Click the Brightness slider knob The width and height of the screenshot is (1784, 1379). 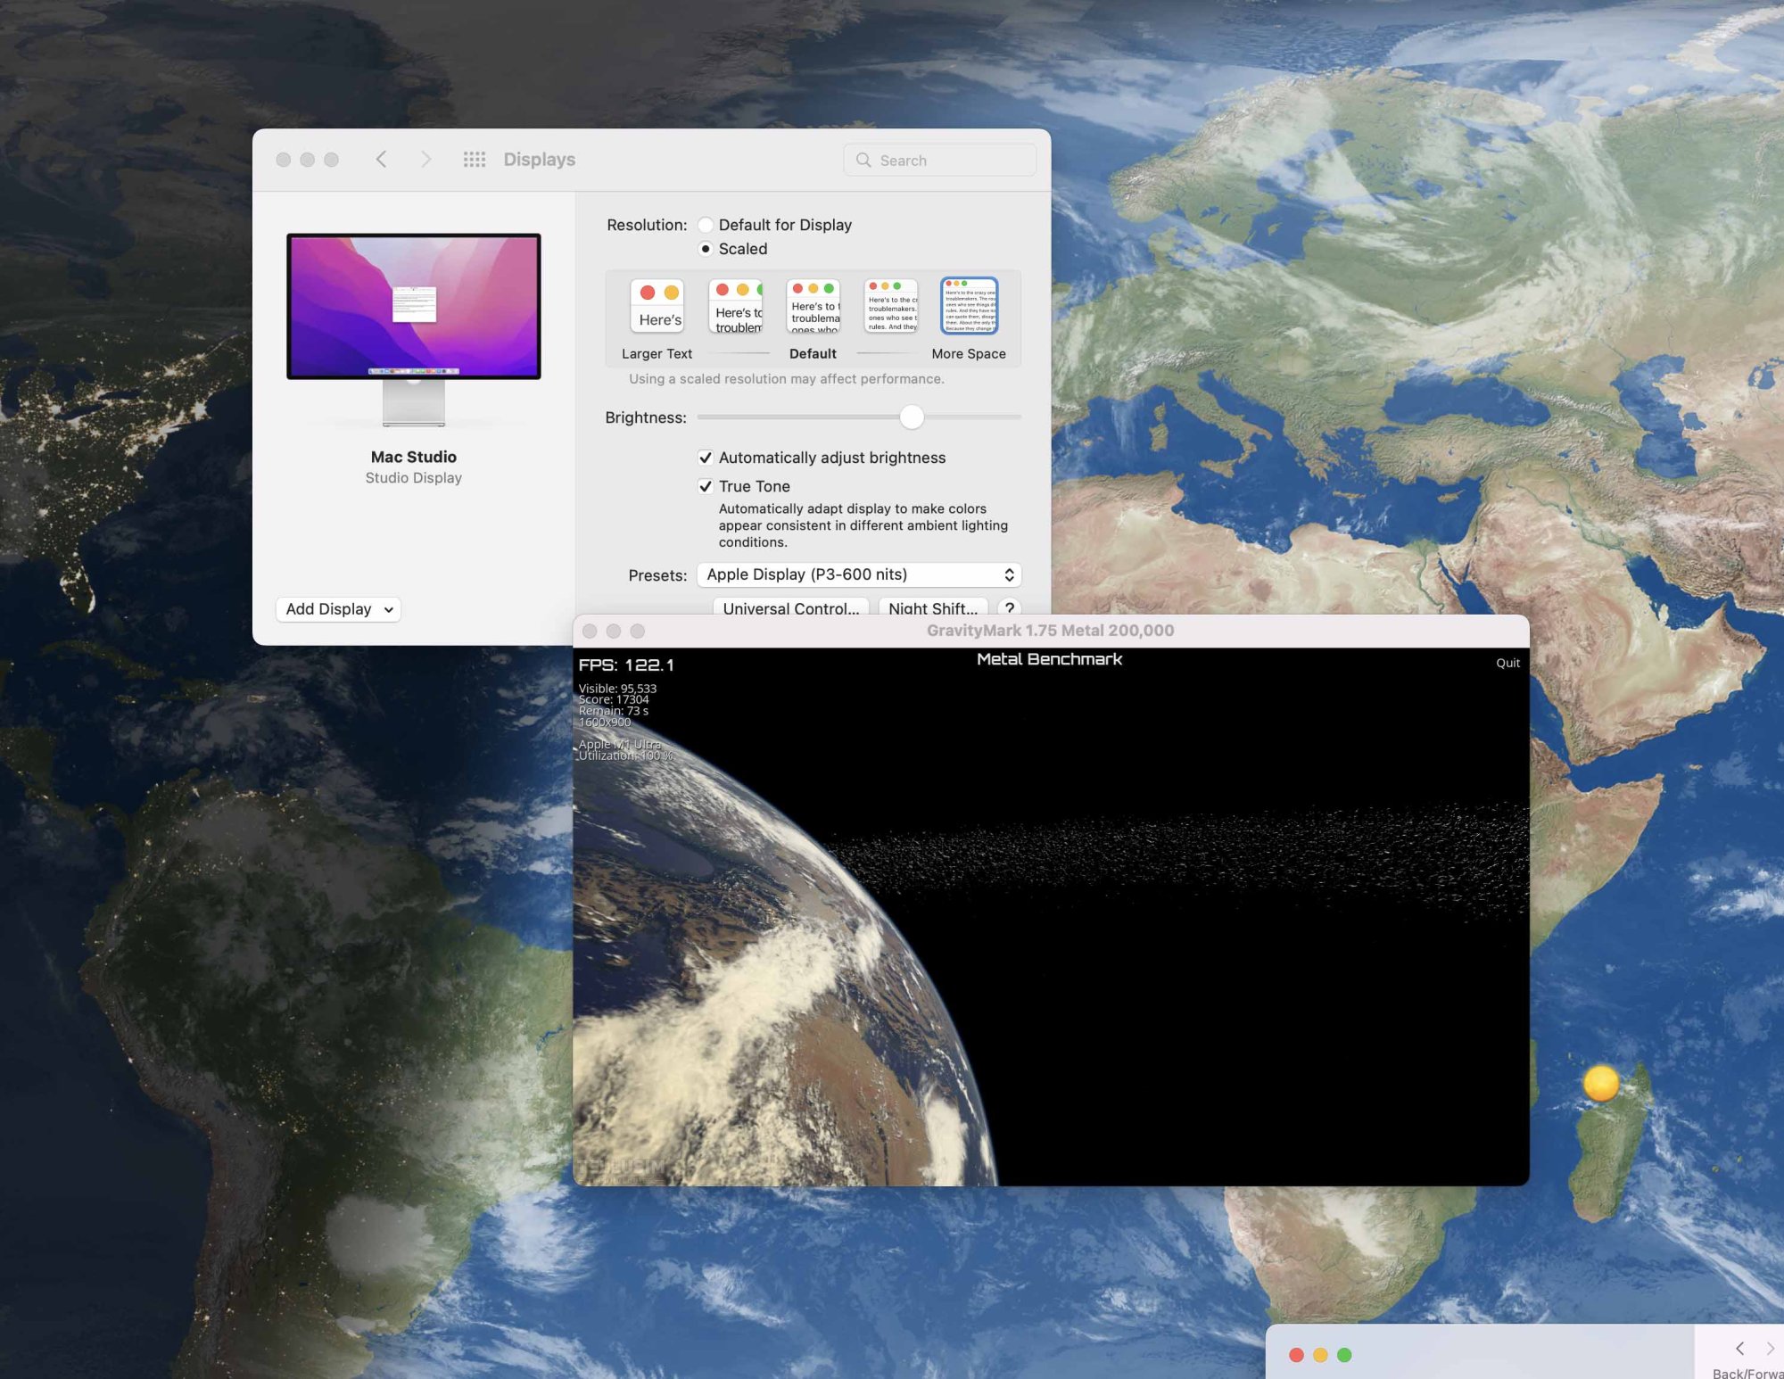(911, 417)
